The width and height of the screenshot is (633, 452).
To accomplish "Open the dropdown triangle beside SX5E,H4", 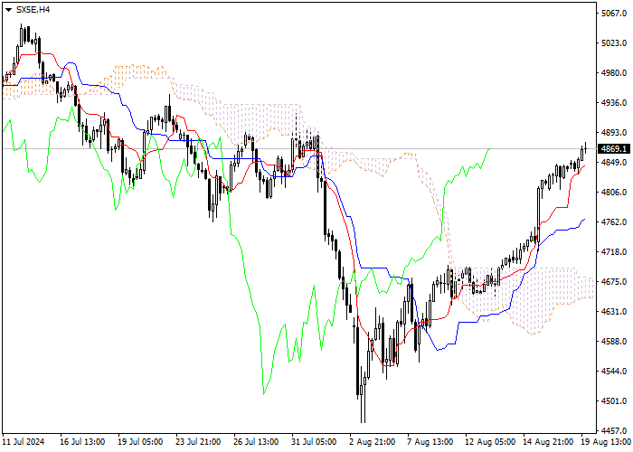I will click(x=8, y=10).
